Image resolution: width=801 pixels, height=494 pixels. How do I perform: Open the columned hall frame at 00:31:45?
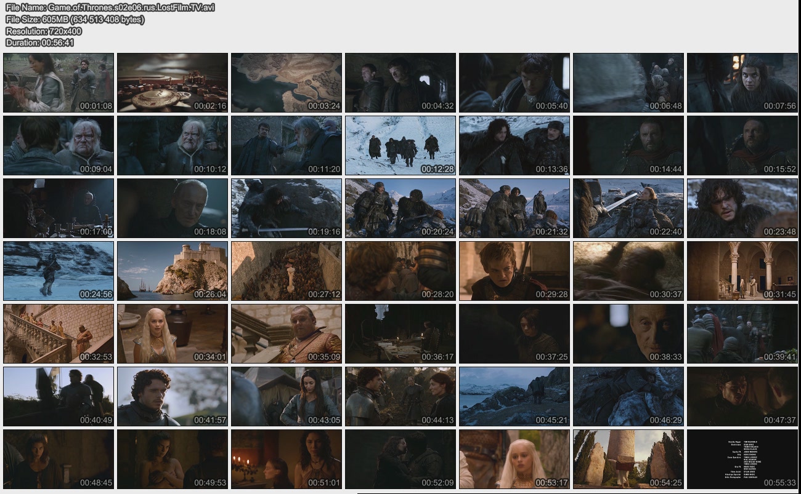coord(742,271)
